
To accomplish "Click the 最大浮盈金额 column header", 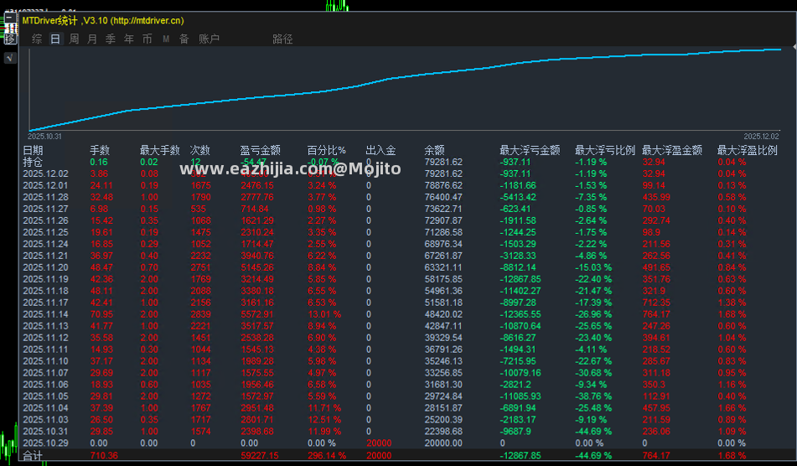I will [x=672, y=150].
